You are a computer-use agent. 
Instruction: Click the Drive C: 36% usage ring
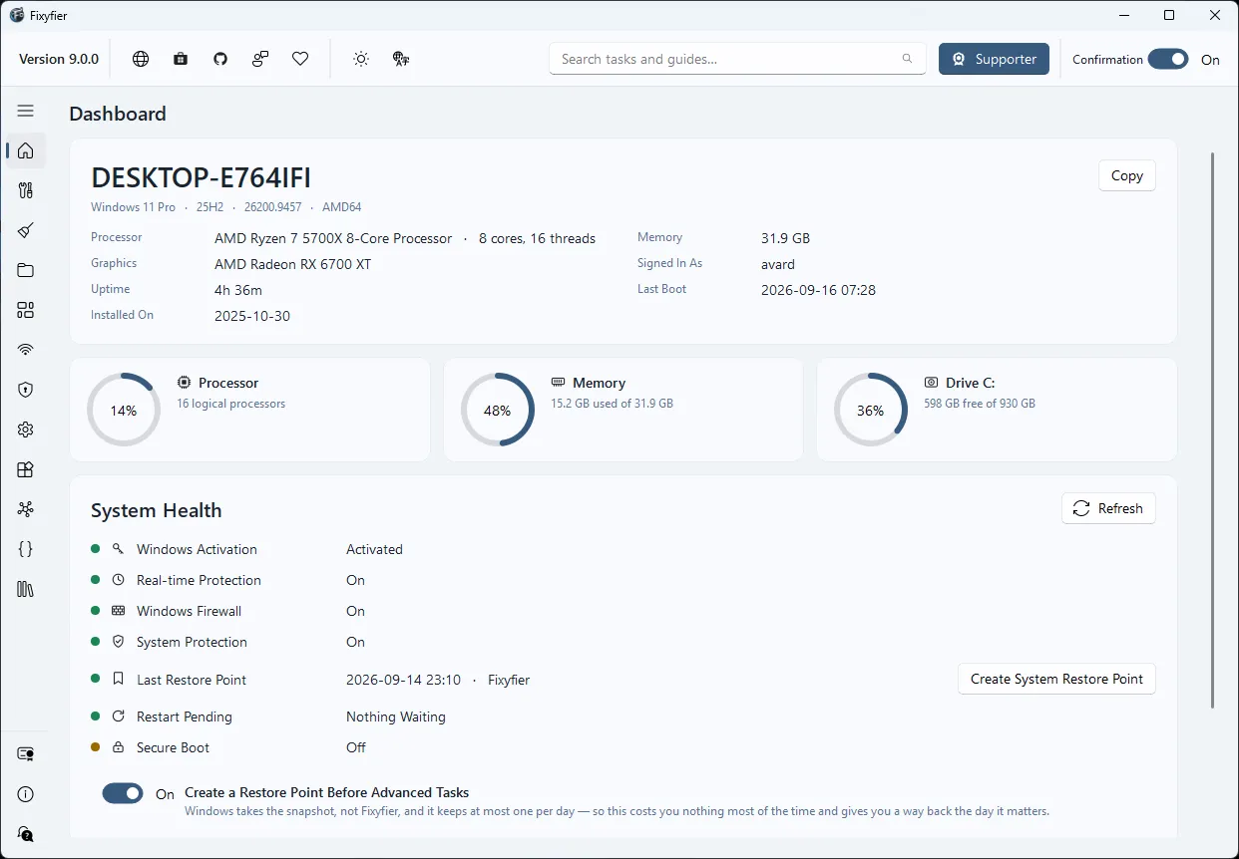point(870,410)
